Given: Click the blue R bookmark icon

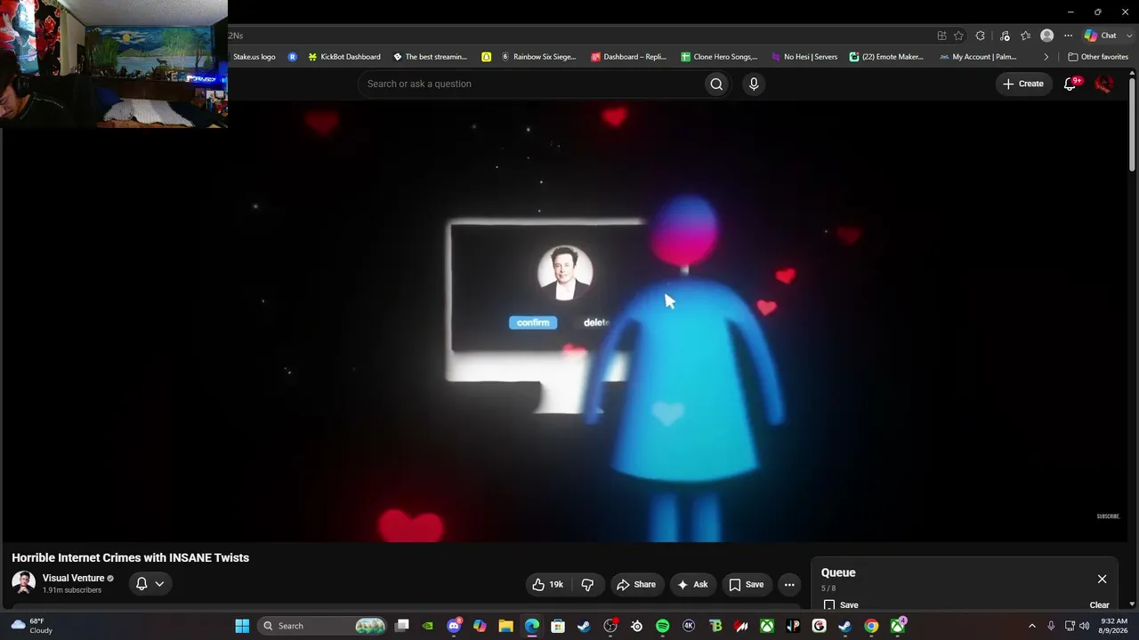Looking at the screenshot, I should (292, 57).
